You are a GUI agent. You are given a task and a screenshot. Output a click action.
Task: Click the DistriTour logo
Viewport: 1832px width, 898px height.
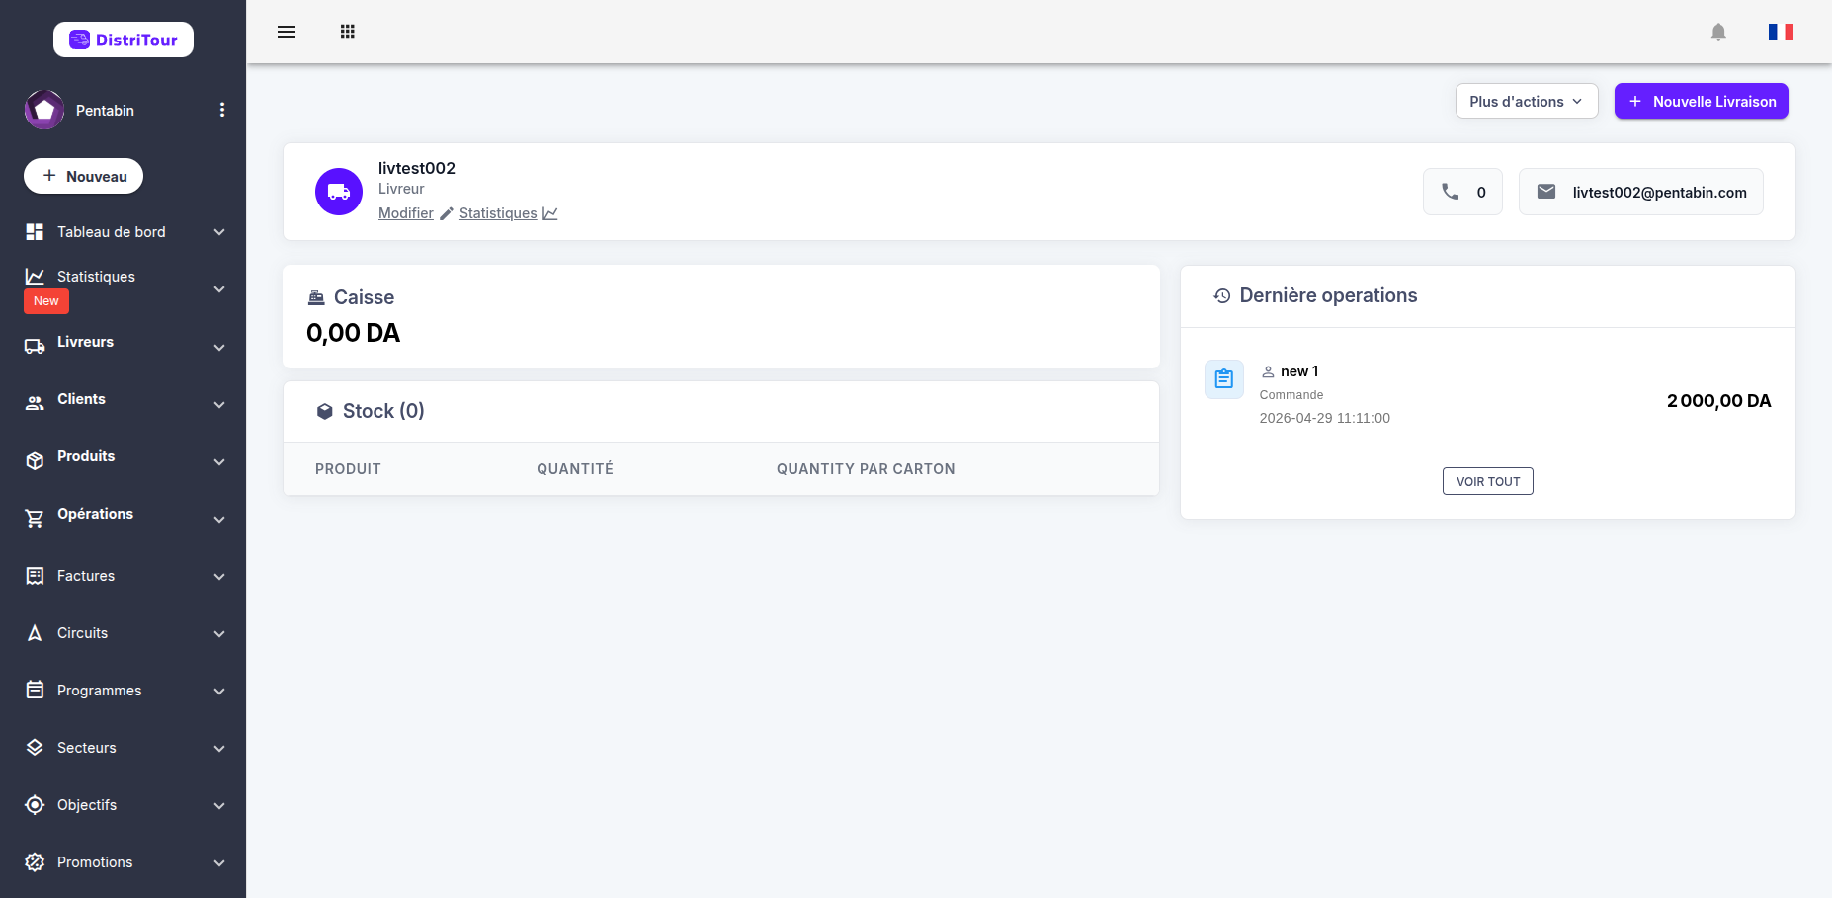pyautogui.click(x=124, y=40)
